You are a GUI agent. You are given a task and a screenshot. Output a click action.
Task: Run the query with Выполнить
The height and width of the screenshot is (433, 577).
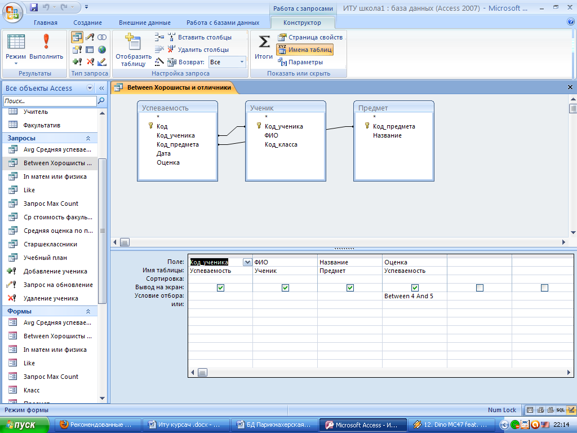[46, 47]
